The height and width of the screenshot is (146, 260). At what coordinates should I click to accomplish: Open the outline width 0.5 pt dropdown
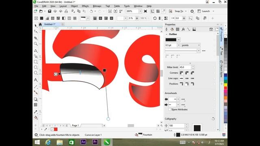[x=179, y=45]
